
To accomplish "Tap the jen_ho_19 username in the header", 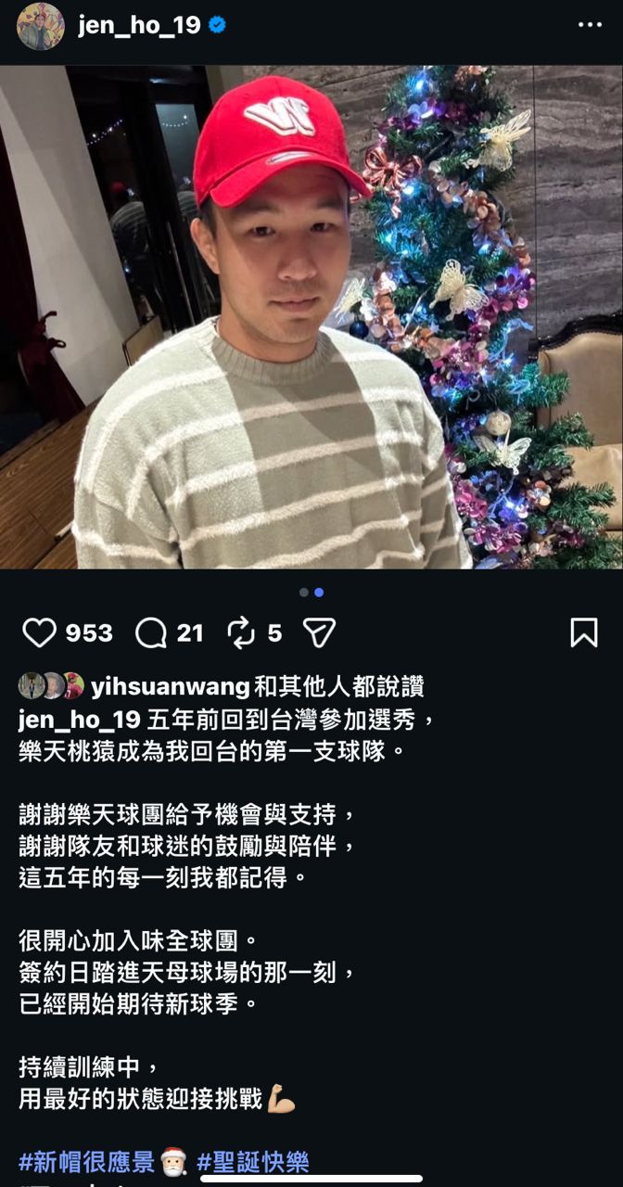I will [139, 26].
